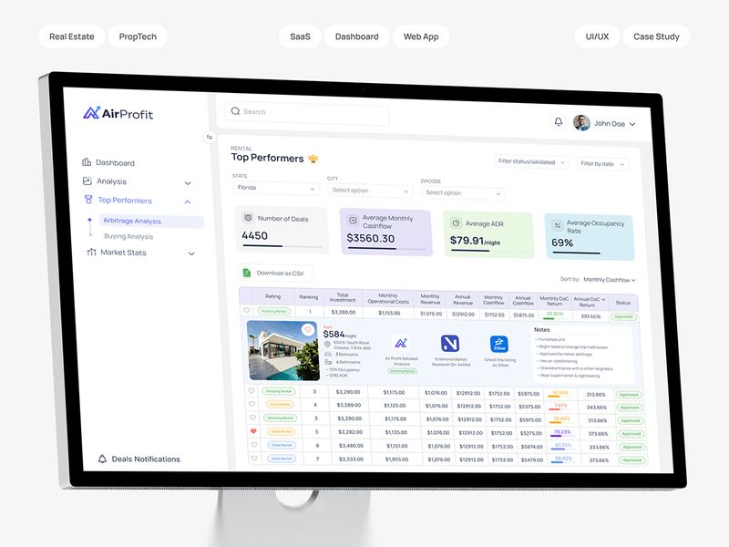Open the State dropdown showing Florida
This screenshot has height=547, width=729.
(x=276, y=188)
